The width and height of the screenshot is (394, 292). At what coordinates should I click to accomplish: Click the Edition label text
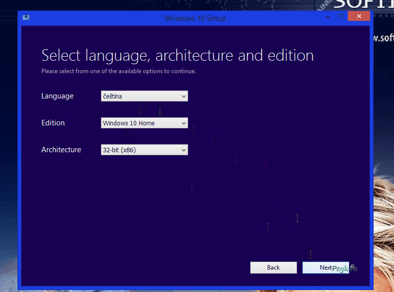[53, 123]
